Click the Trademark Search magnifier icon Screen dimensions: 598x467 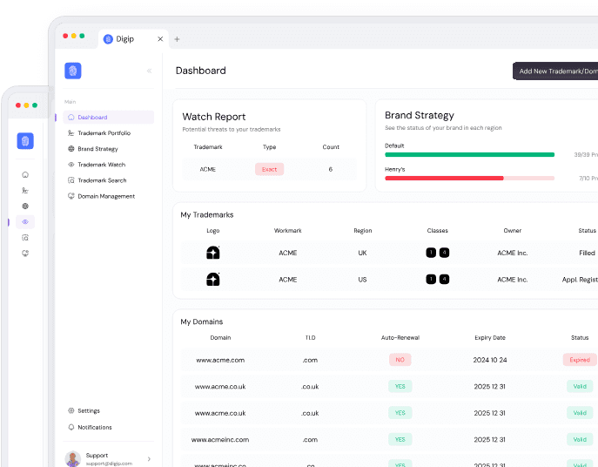71,180
